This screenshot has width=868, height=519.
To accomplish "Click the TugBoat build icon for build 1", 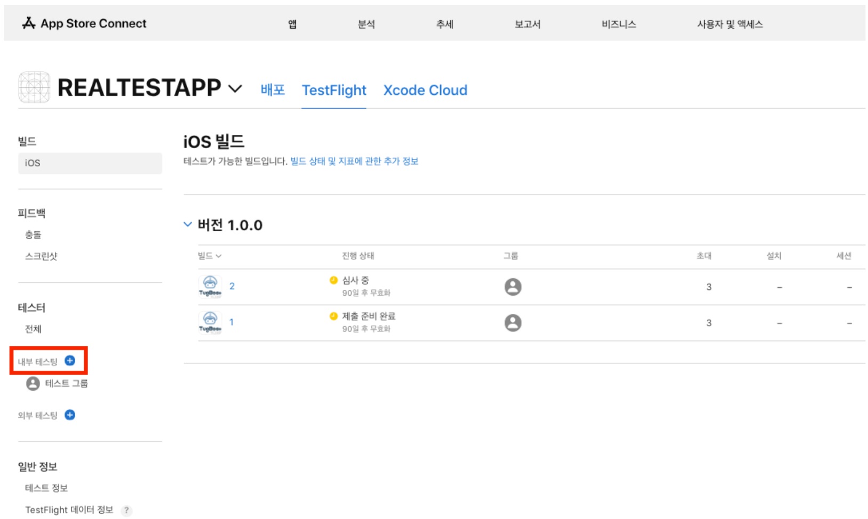I will [210, 322].
